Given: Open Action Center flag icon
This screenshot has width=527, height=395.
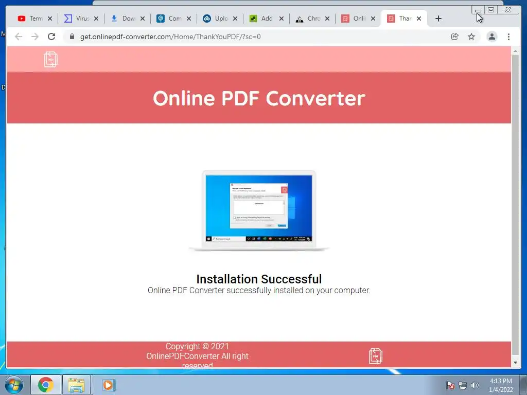Looking at the screenshot, I should coord(450,385).
